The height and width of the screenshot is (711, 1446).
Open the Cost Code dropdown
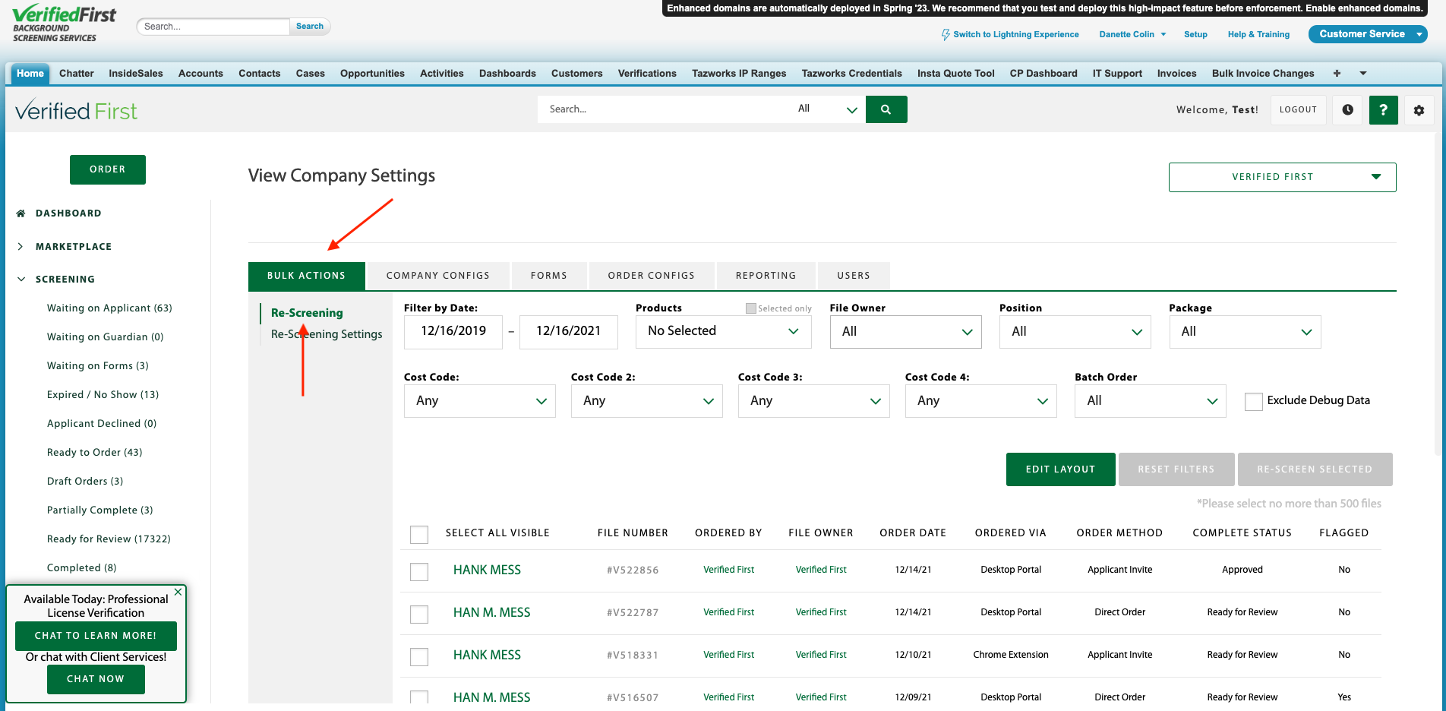(479, 401)
